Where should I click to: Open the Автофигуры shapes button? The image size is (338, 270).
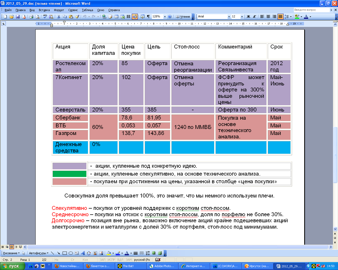(x=39, y=253)
